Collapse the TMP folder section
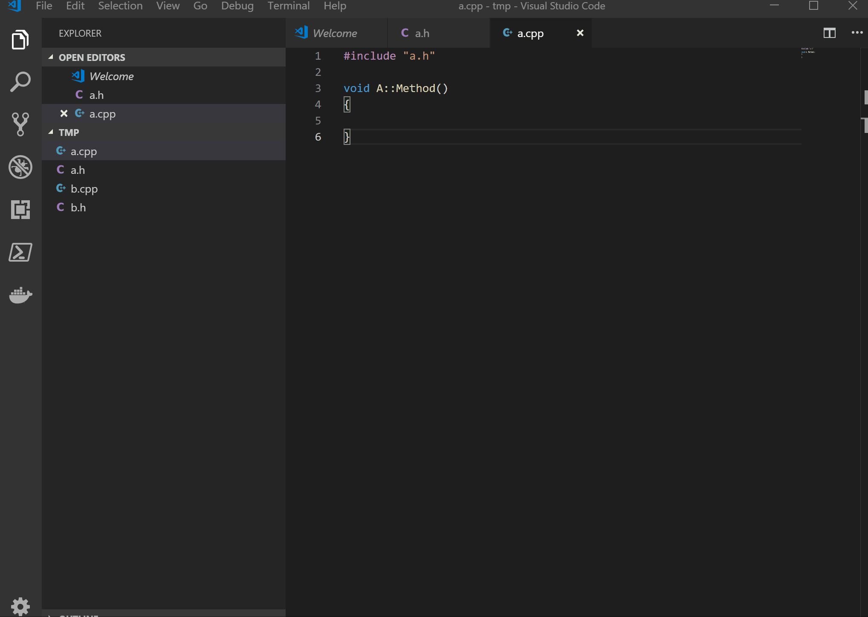This screenshot has width=868, height=617. (x=69, y=132)
